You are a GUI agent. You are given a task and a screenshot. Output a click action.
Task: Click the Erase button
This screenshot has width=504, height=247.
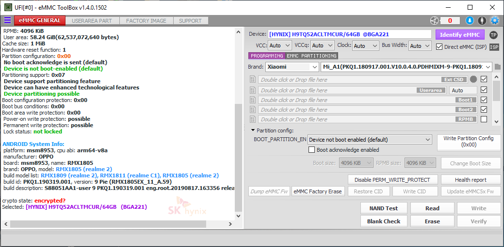click(x=432, y=221)
